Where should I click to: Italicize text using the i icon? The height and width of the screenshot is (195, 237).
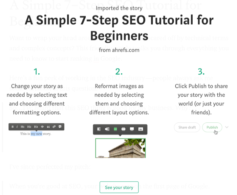point(17,127)
